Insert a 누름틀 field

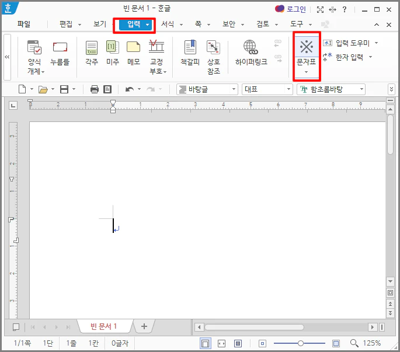[60, 54]
